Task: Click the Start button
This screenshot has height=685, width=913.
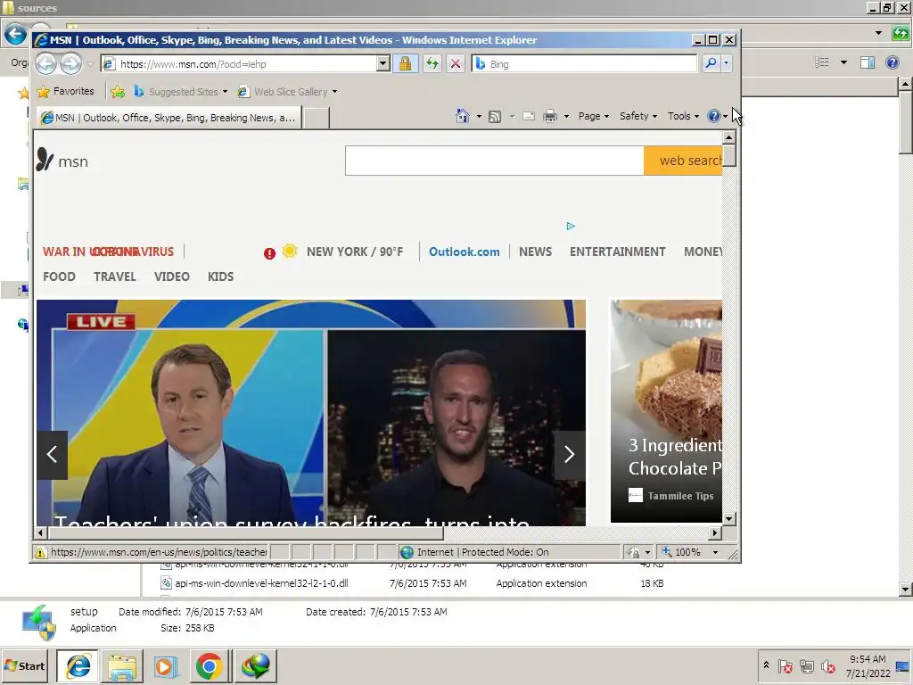Action: [x=25, y=665]
